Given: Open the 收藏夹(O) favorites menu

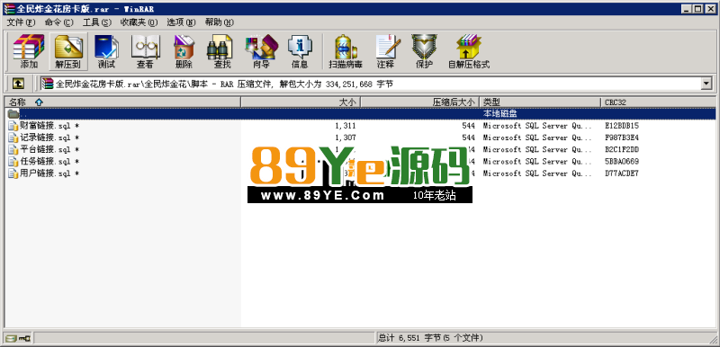Looking at the screenshot, I should tap(139, 22).
